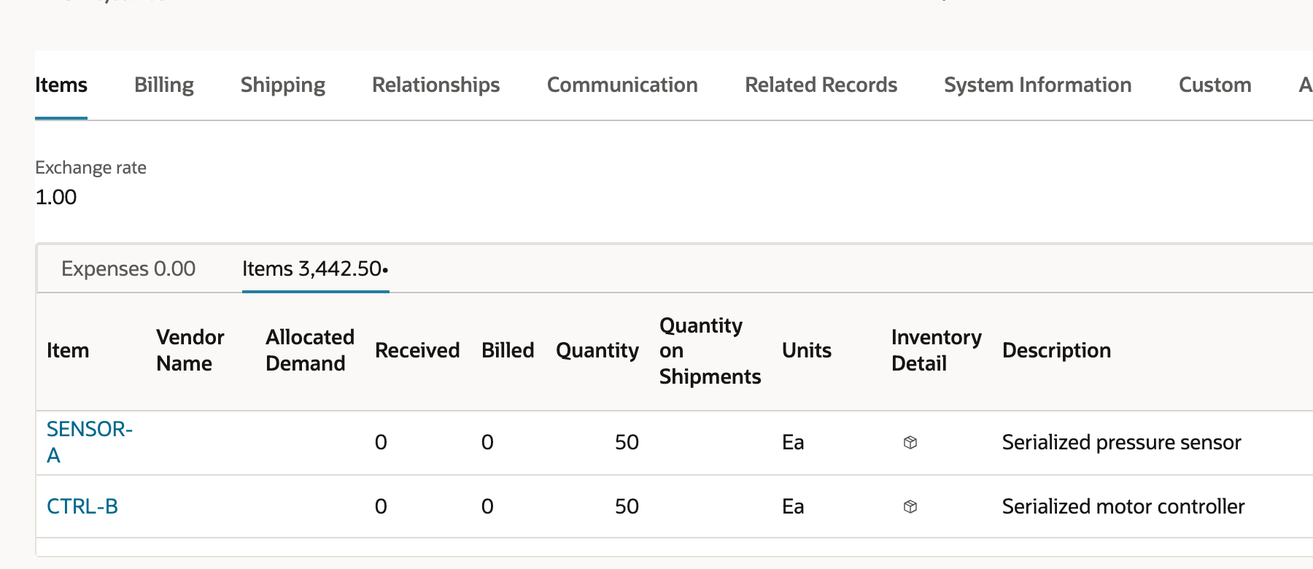Select the Serialized pressure sensor description cell
1313x569 pixels.
click(1121, 442)
